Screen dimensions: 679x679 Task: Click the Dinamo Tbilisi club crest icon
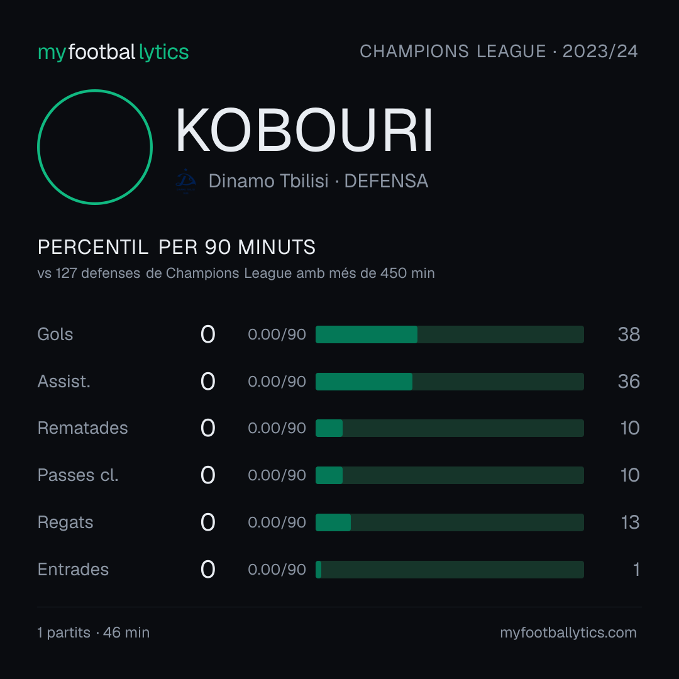pyautogui.click(x=185, y=181)
